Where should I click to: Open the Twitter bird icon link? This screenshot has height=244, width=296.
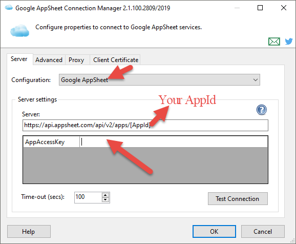pos(289,42)
